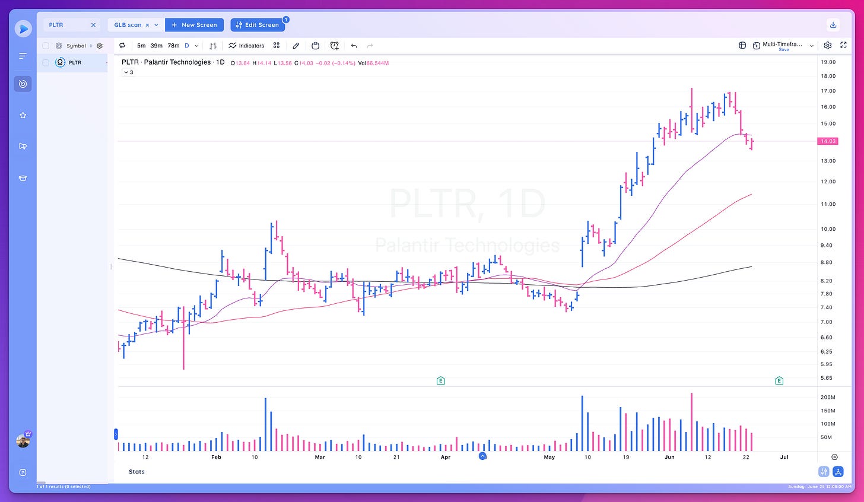Open the chart layout panel icon
Viewport: 864px width, 502px height.
click(742, 45)
